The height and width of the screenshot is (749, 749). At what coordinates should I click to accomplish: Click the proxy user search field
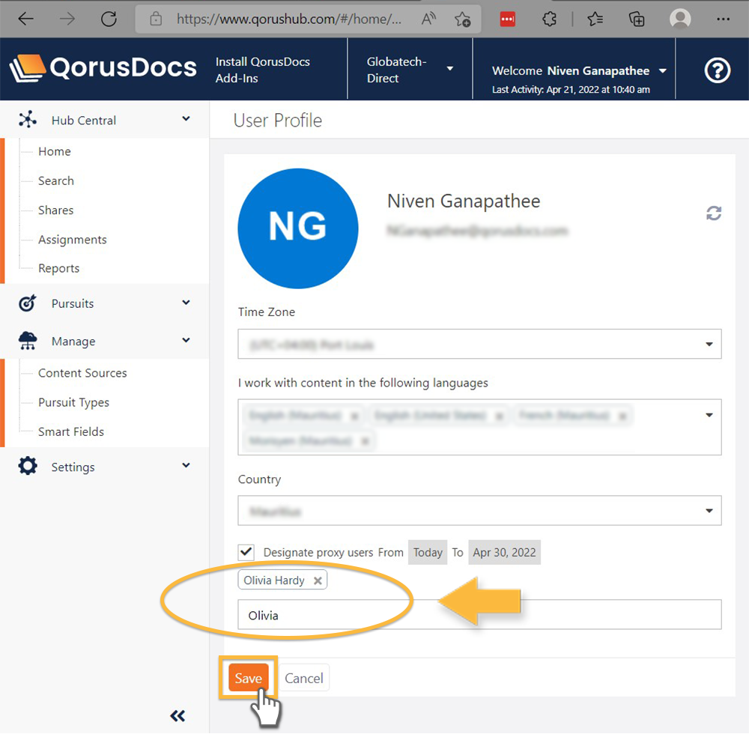coord(479,615)
